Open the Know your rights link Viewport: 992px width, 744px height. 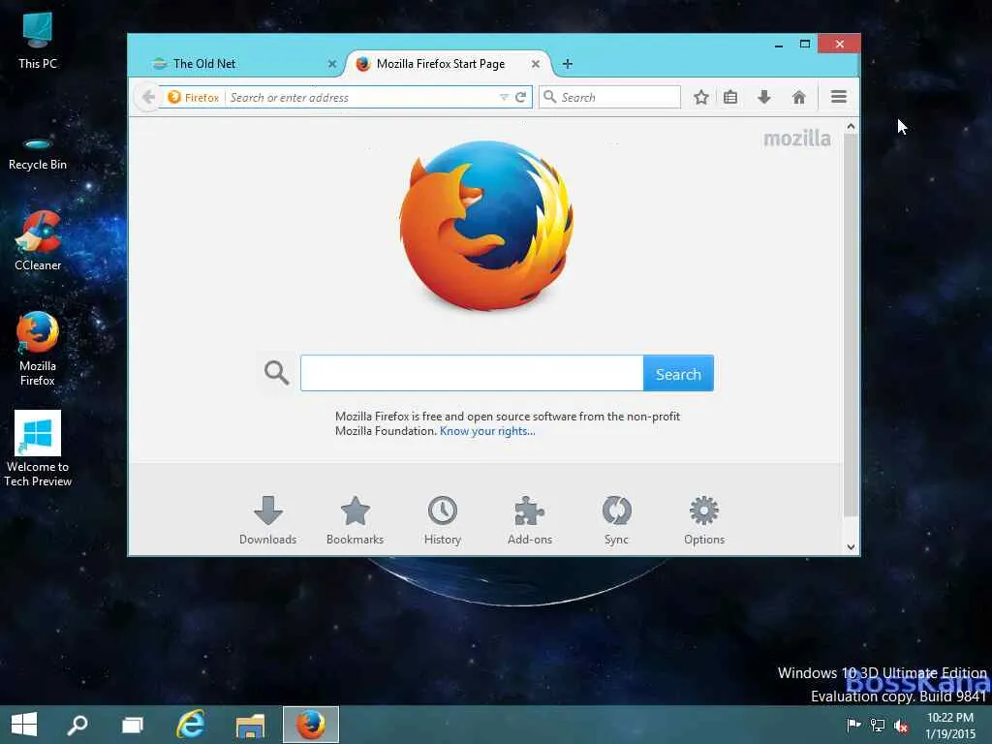click(487, 431)
